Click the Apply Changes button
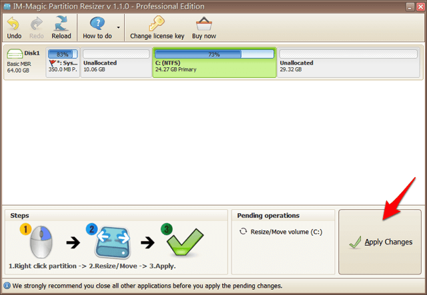Image resolution: width=427 pixels, height=295 pixels. click(x=380, y=242)
